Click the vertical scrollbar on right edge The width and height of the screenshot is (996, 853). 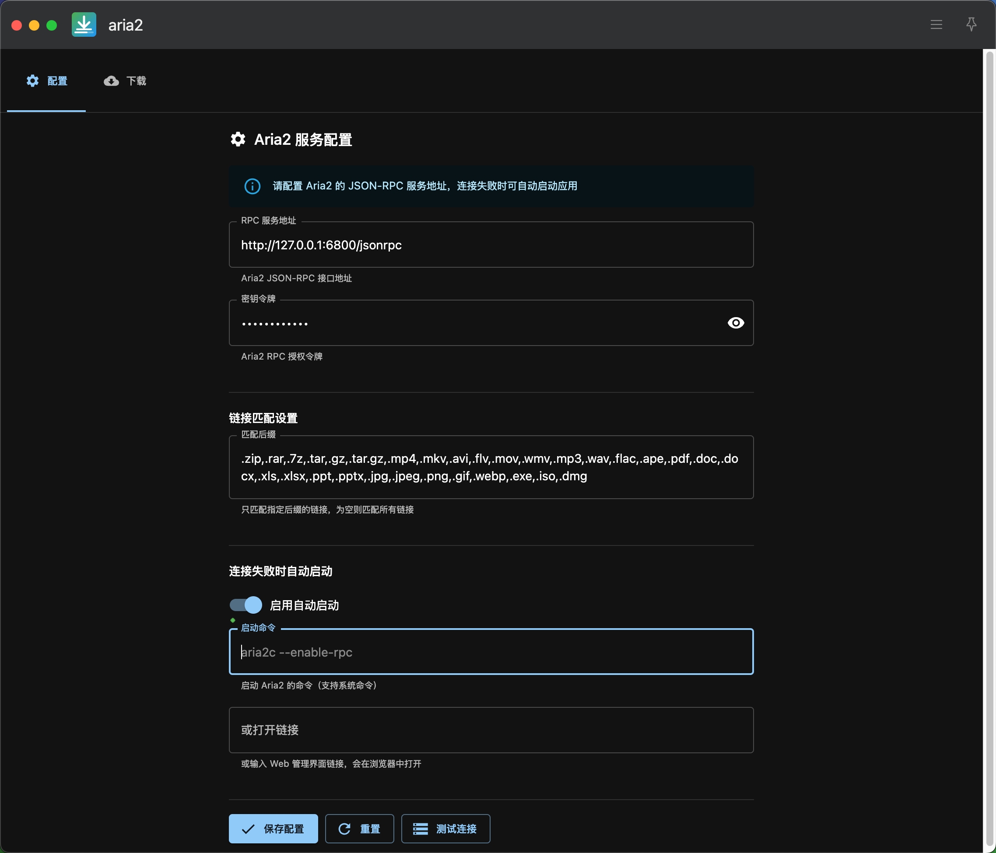click(x=989, y=433)
